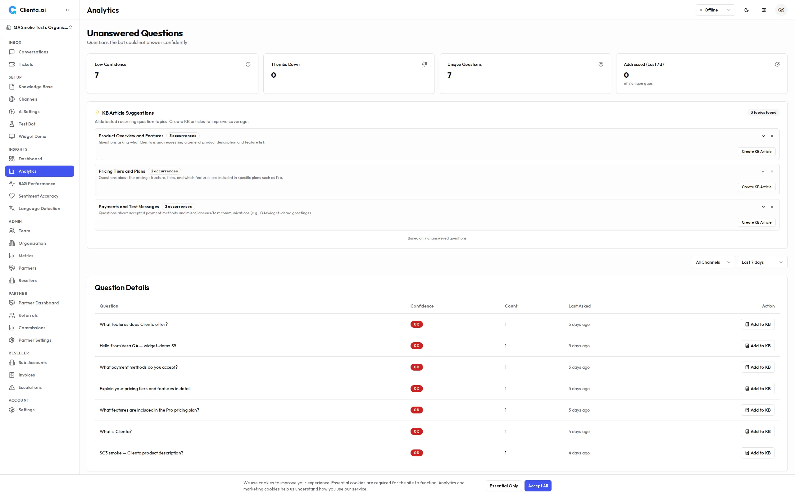Click the Resellers building icon
795x497 pixels.
[x=12, y=281]
